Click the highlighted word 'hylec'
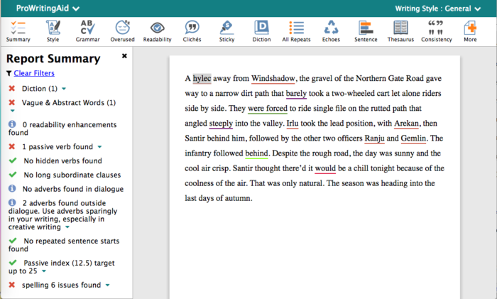The width and height of the screenshot is (497, 299). [202, 78]
